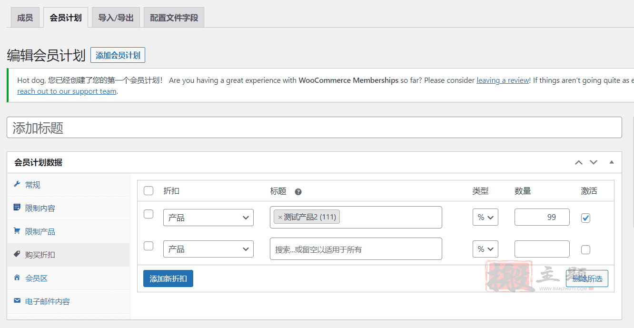This screenshot has height=328, width=634.
Task: Enable the 激活 checkbox in the empty discount row
Action: coord(586,250)
